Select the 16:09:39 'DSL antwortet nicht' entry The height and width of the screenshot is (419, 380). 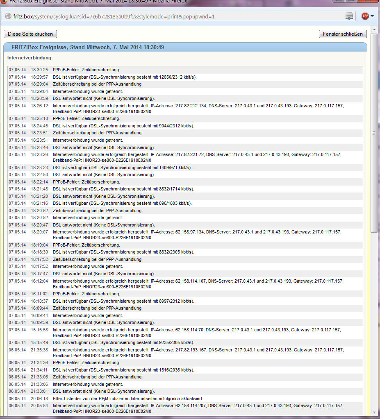(x=185, y=322)
